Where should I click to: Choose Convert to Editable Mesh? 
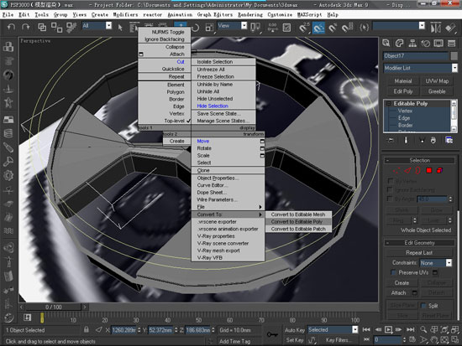[298, 214]
